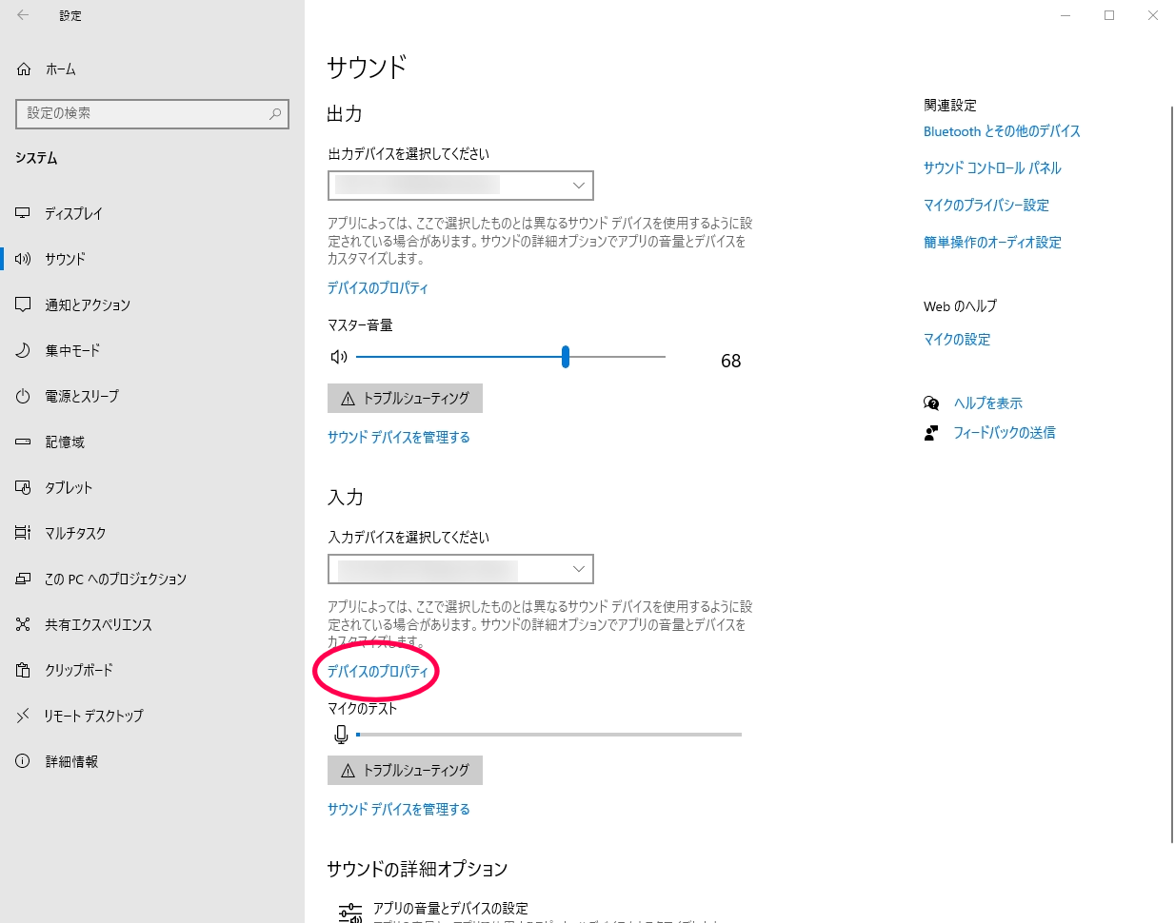Click the リモート デスクトップ icon

coord(23,716)
